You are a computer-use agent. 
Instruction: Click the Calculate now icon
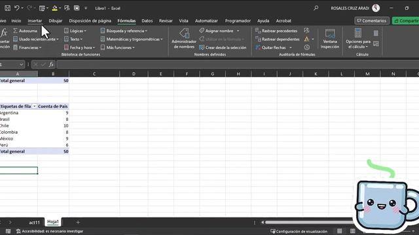coord(376,33)
